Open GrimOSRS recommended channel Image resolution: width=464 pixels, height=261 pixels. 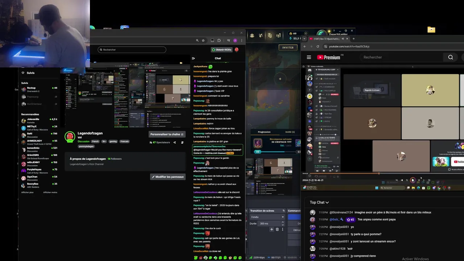[x=39, y=157]
